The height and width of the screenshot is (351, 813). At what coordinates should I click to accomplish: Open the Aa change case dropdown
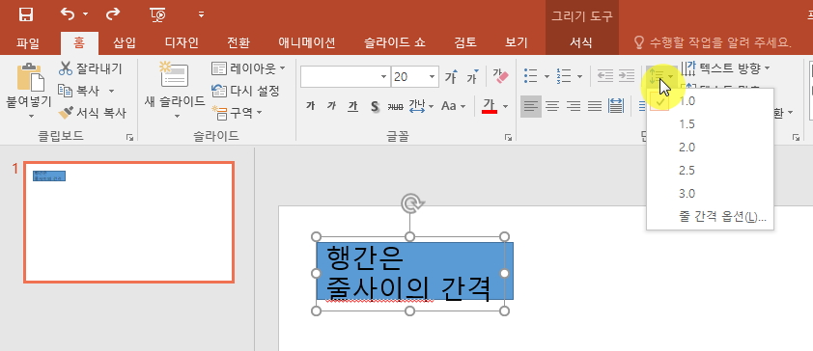tap(453, 106)
